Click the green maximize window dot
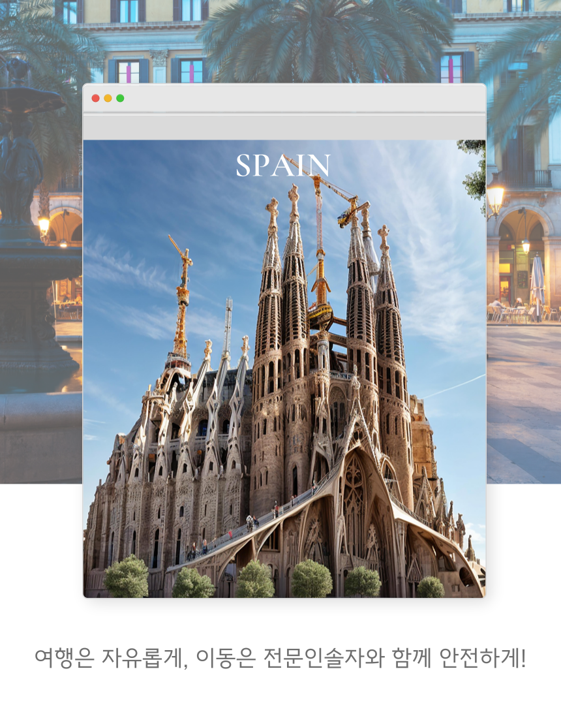 (x=120, y=98)
